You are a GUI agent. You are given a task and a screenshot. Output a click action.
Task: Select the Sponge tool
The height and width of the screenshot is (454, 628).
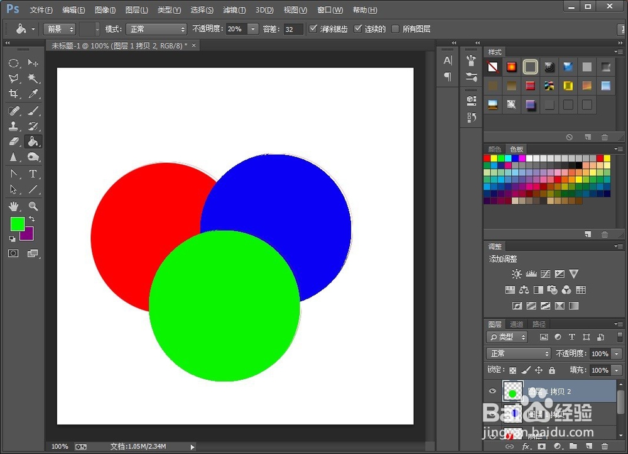coord(33,157)
